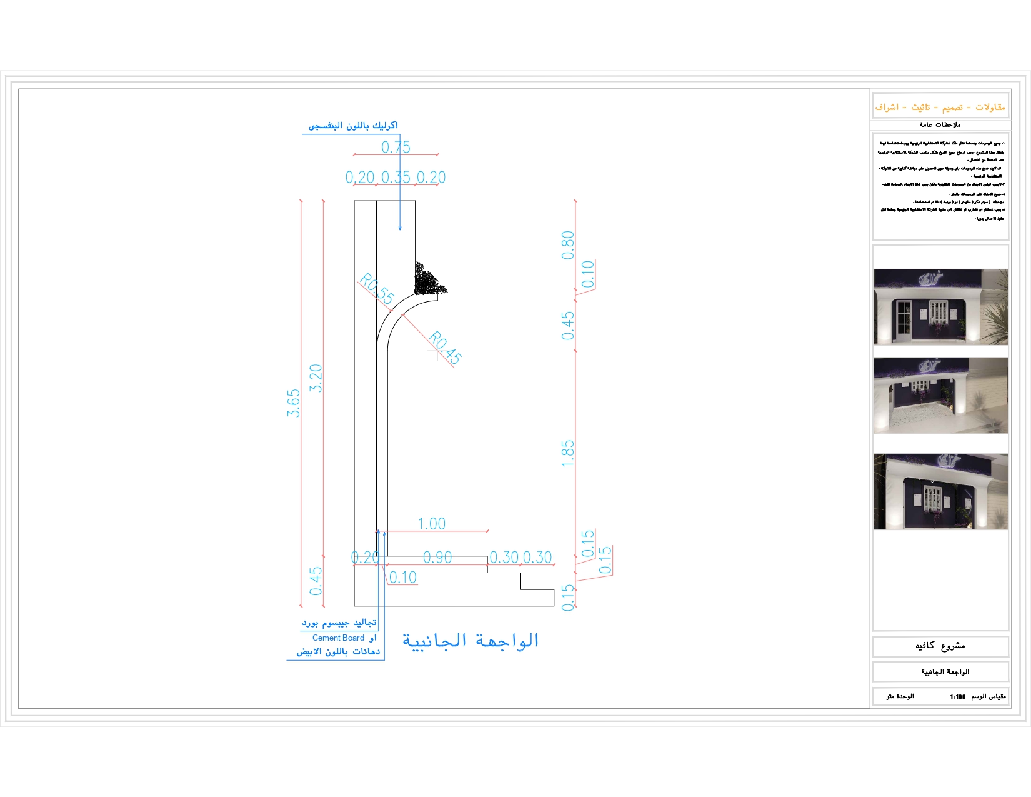Click the 3.20 vertical dimension
The height and width of the screenshot is (797, 1031).
point(316,378)
